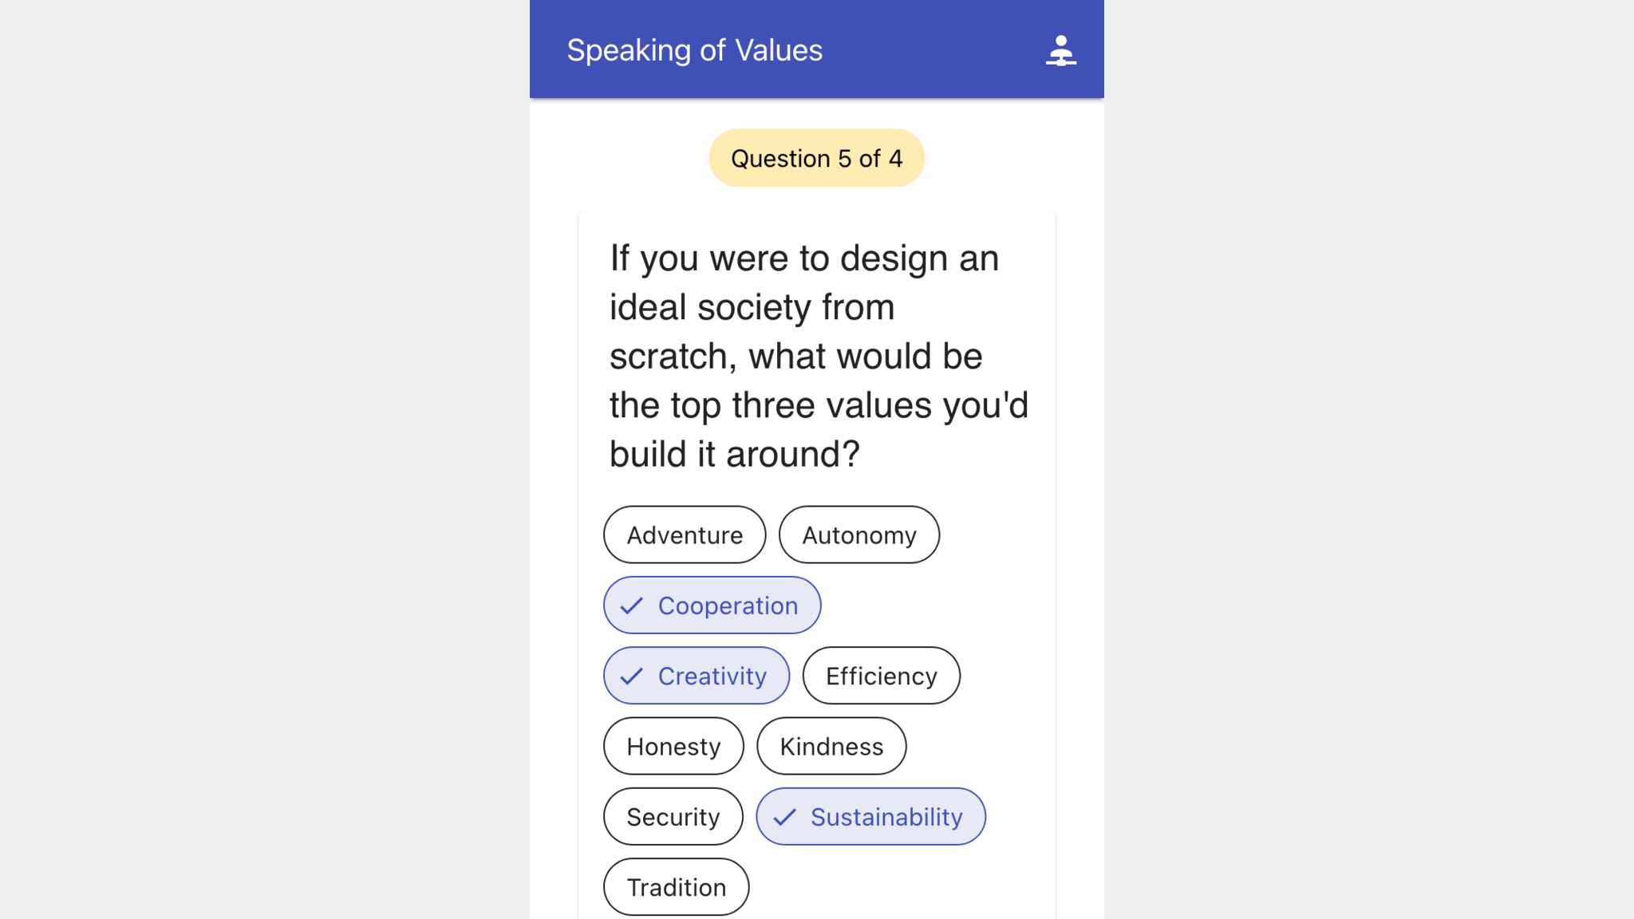Viewport: 1634px width, 919px height.
Task: Click the Speaking of Values title
Action: tap(694, 50)
